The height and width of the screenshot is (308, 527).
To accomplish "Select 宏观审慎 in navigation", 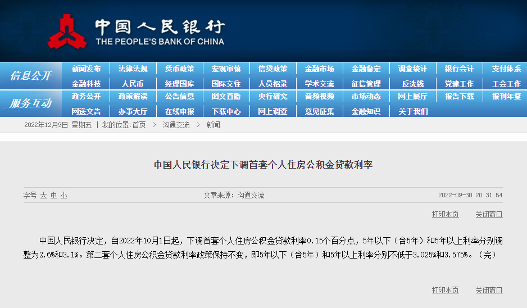I will click(x=226, y=69).
